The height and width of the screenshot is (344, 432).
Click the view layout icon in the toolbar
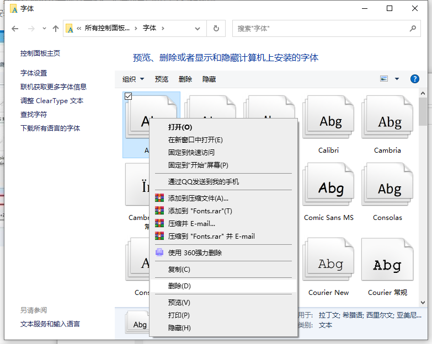[384, 79]
